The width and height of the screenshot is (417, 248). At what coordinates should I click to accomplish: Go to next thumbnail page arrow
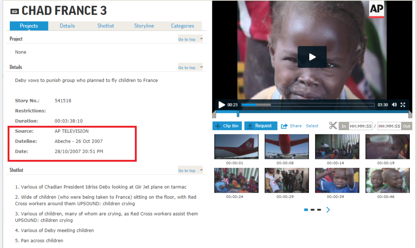pyautogui.click(x=328, y=210)
